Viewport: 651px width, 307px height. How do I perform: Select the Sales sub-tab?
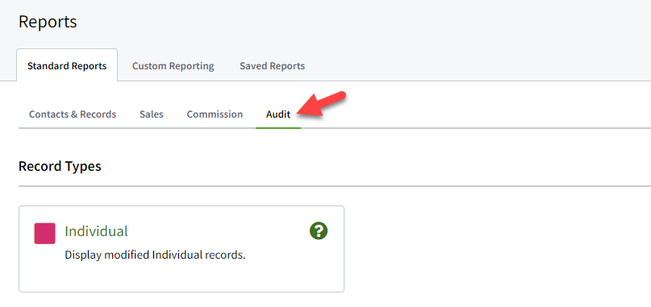pos(152,114)
